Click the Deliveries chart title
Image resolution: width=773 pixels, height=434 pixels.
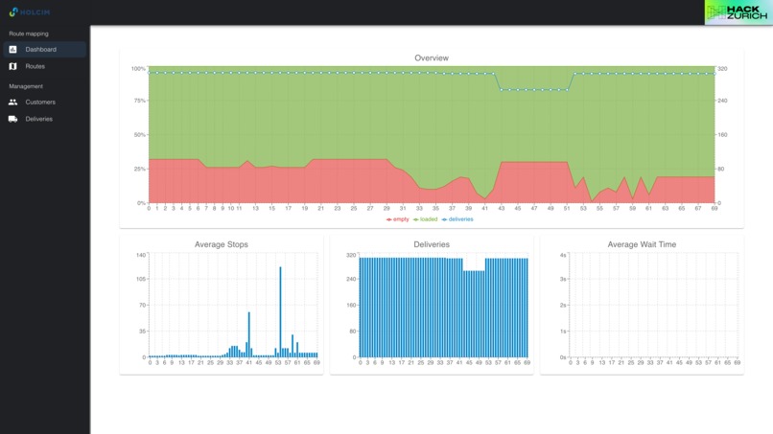click(432, 244)
